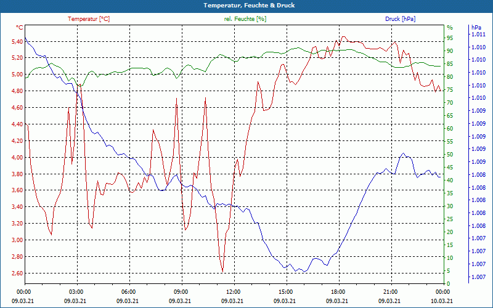The height and width of the screenshot is (308, 493).
Task: Click temperature axis value 2,60
Action: [x=17, y=274]
